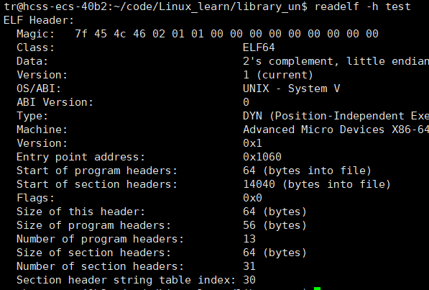Select the type value 'DYN (Position-Independent'

[x=323, y=116]
